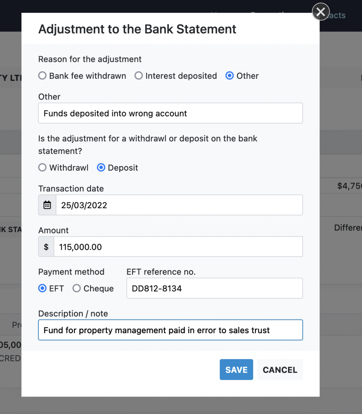This screenshot has height=414, width=362.
Task: Choose Interest deposited as the reason
Action: coord(139,76)
